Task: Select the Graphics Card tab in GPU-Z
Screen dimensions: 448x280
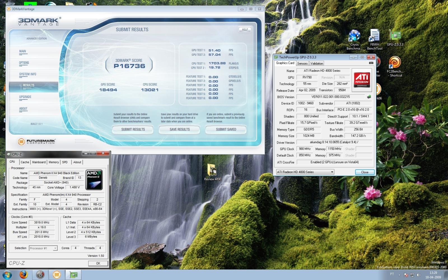Action: (285, 63)
